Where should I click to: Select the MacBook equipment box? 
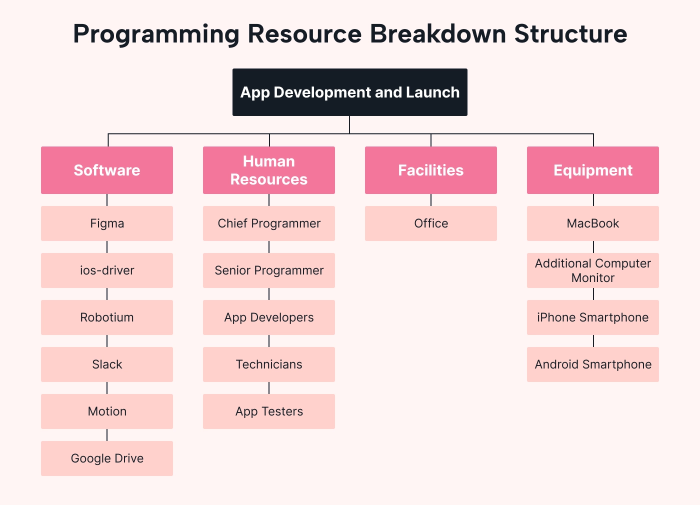592,223
